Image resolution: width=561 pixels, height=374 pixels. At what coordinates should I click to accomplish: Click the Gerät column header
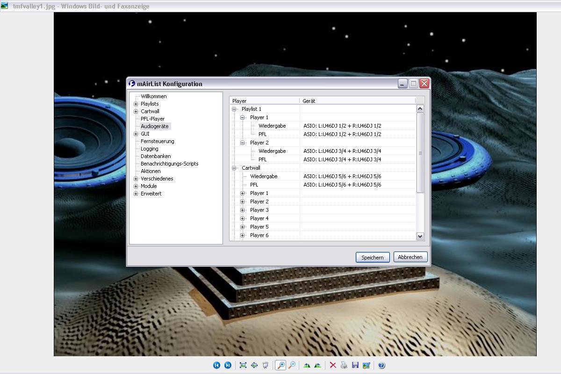click(357, 101)
